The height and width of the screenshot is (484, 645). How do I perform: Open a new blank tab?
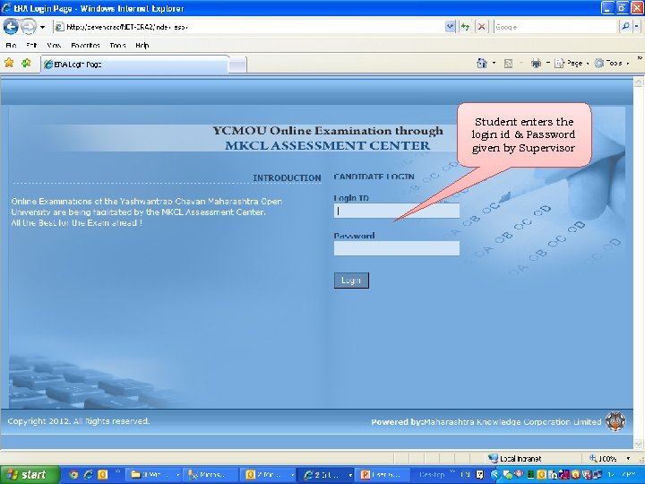click(237, 65)
